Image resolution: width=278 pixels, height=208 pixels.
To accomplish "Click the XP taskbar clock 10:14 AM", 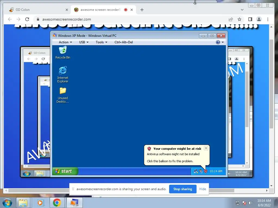I will [x=216, y=171].
